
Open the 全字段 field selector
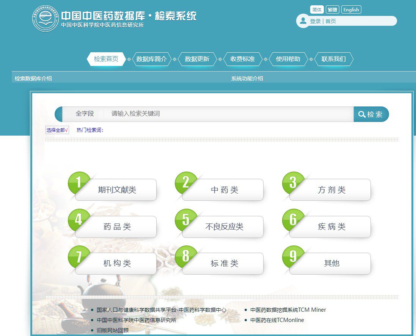click(85, 114)
